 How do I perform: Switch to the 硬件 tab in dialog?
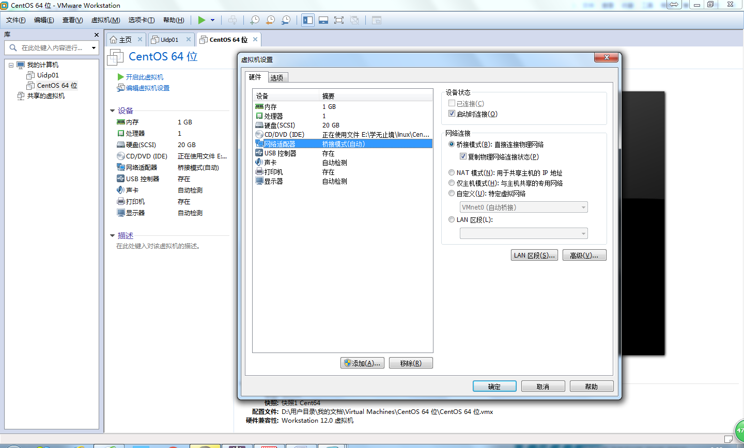click(255, 77)
